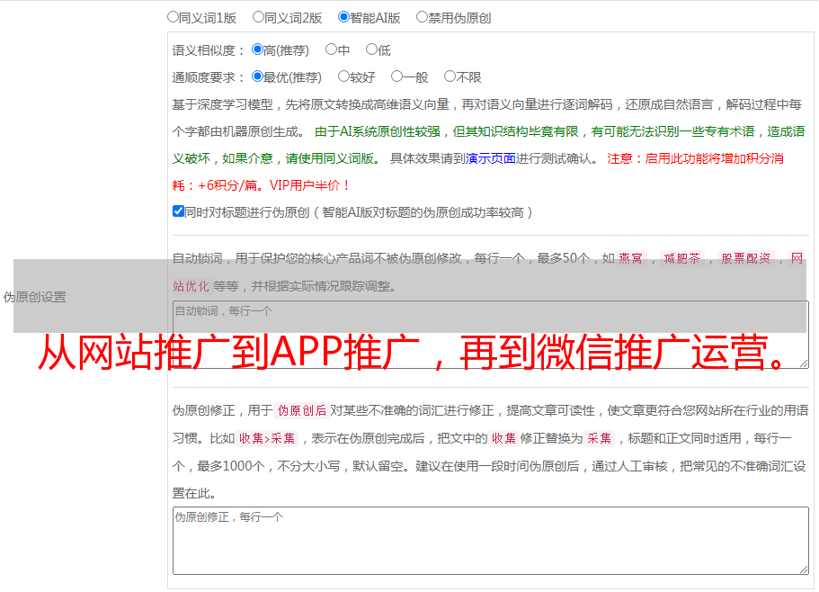The image size is (819, 592).
Task: Set 通顺度要求 to 一般
Action: tap(397, 76)
